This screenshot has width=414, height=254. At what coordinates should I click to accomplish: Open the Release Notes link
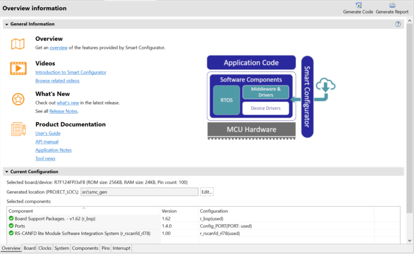click(x=63, y=111)
